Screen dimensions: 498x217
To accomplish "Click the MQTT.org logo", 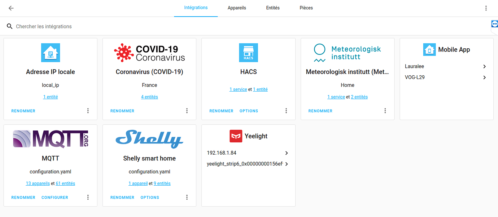I will click(x=51, y=139).
